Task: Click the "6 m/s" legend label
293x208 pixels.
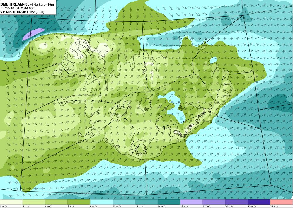Action: tap(71, 207)
